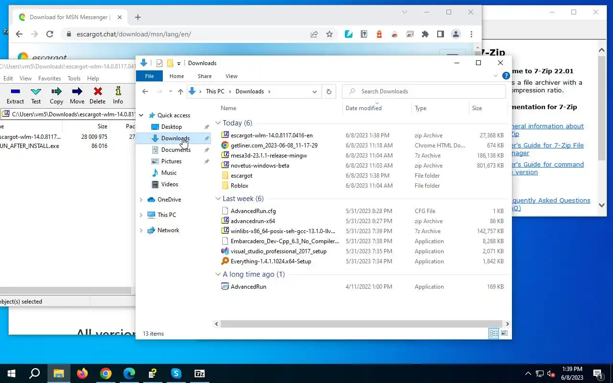Open Chrome's Extensions puzzle icon
The image size is (613, 383).
(425, 34)
